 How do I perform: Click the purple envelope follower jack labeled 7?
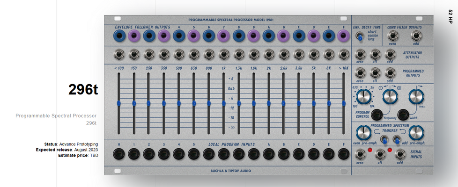tap(224, 36)
